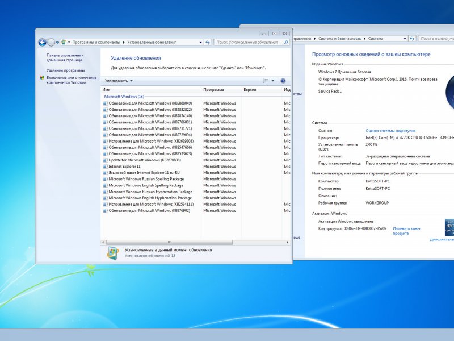Click the icon beside update KB2888049
Screen dimensions: 454x341
[106, 103]
